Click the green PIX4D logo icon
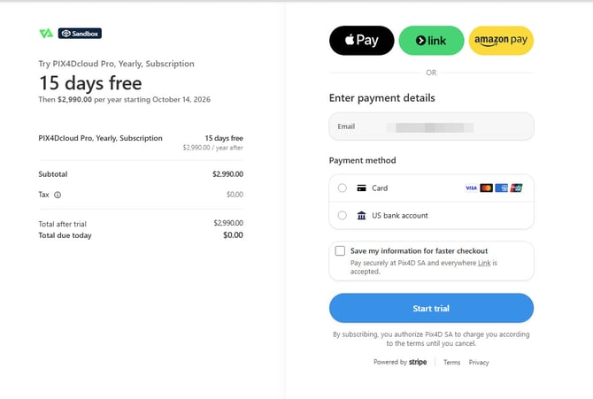The image size is (593, 399). click(46, 34)
